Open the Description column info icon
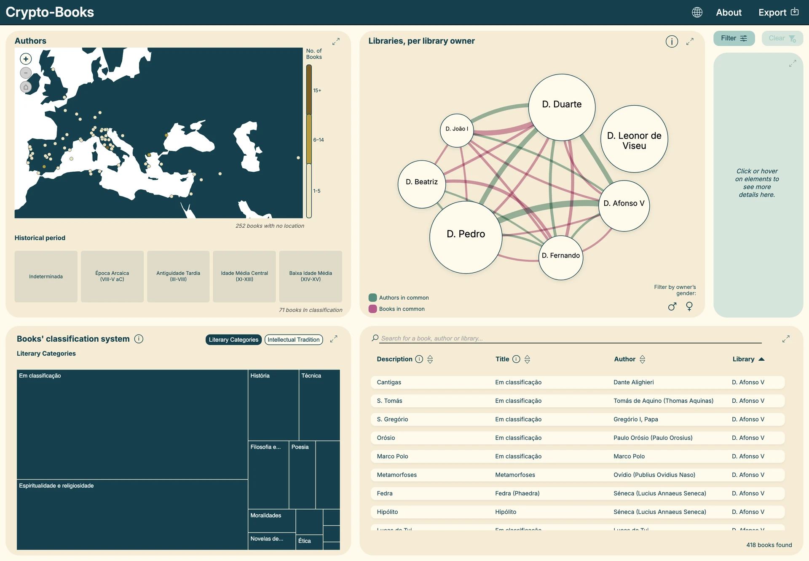This screenshot has width=809, height=561. point(419,359)
